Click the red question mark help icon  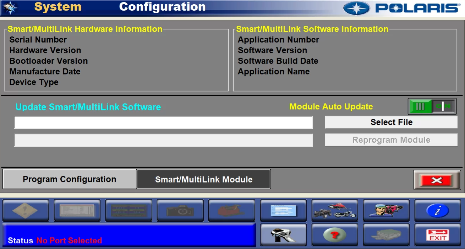coord(334,234)
